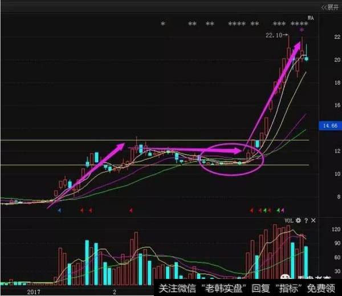
Task: Click the 60 volume axis label
Action: pos(337,257)
